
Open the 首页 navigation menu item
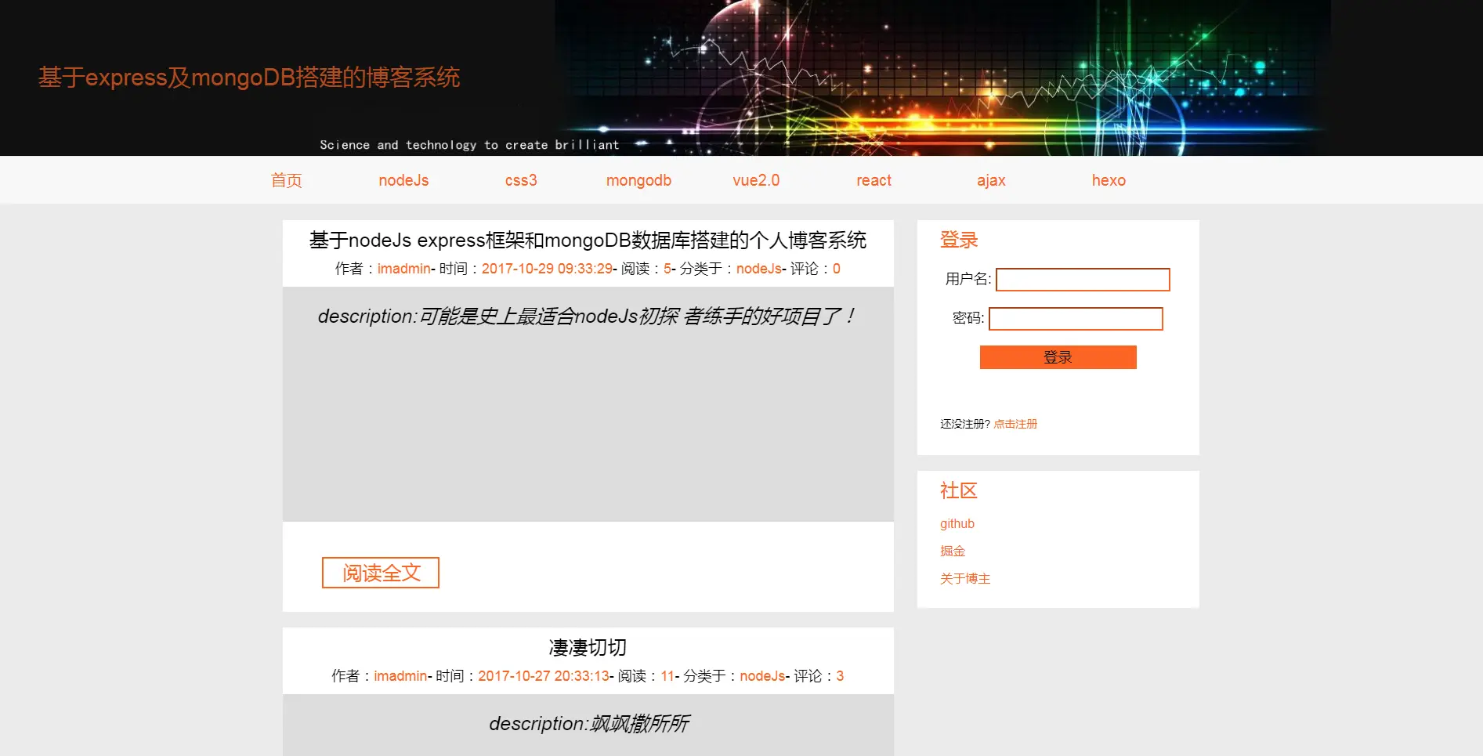point(286,179)
